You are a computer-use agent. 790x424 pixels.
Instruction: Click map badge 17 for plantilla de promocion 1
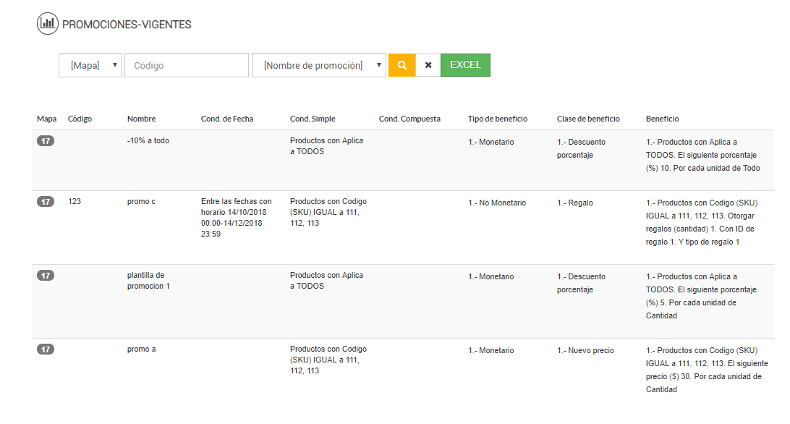tap(46, 276)
